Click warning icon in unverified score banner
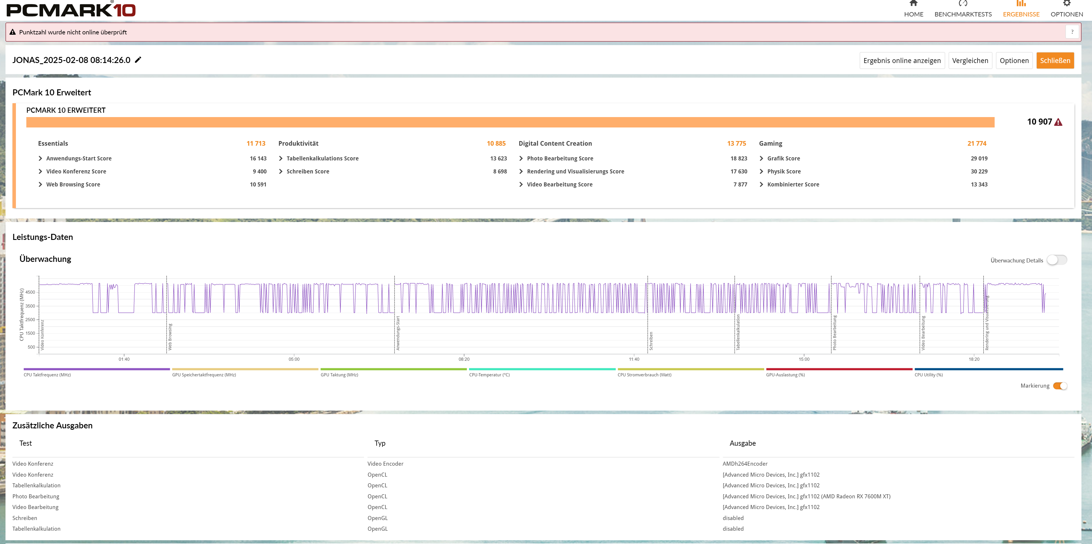 point(13,32)
